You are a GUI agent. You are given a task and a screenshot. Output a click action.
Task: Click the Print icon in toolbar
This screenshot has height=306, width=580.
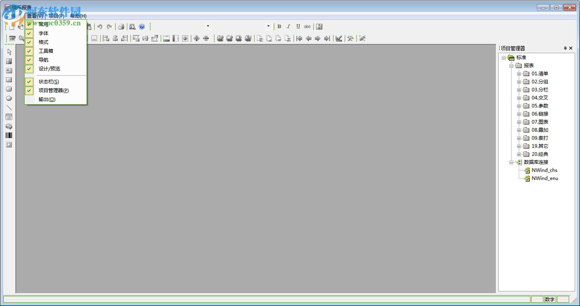pyautogui.click(x=121, y=27)
